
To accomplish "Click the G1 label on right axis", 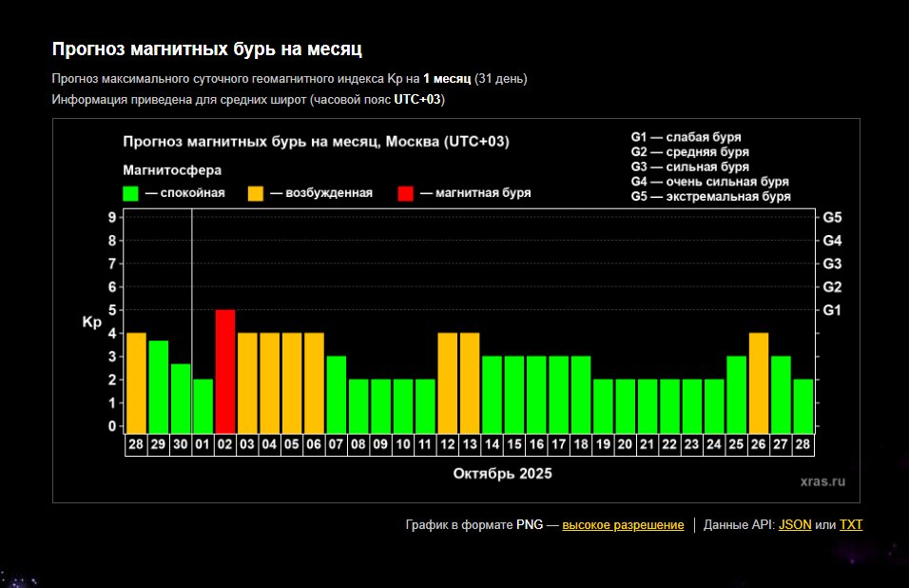I will 832,310.
